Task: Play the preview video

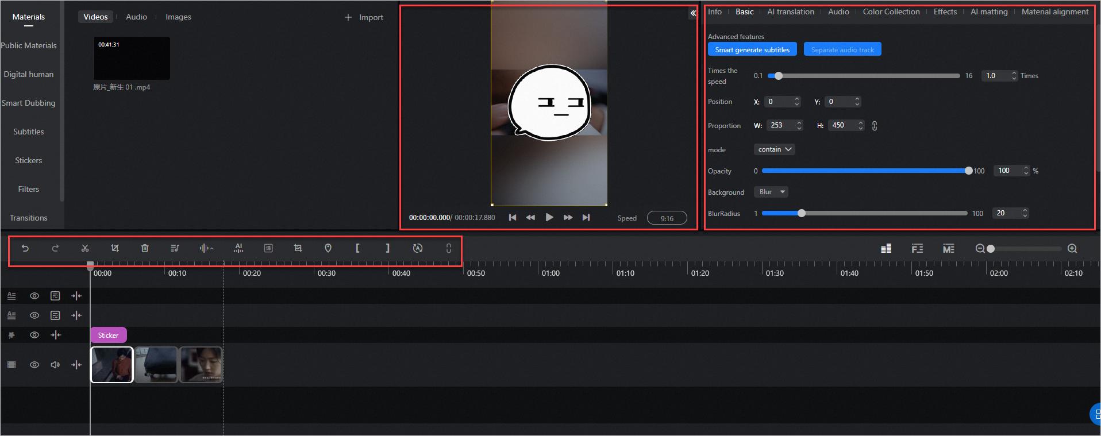Action: (x=549, y=217)
